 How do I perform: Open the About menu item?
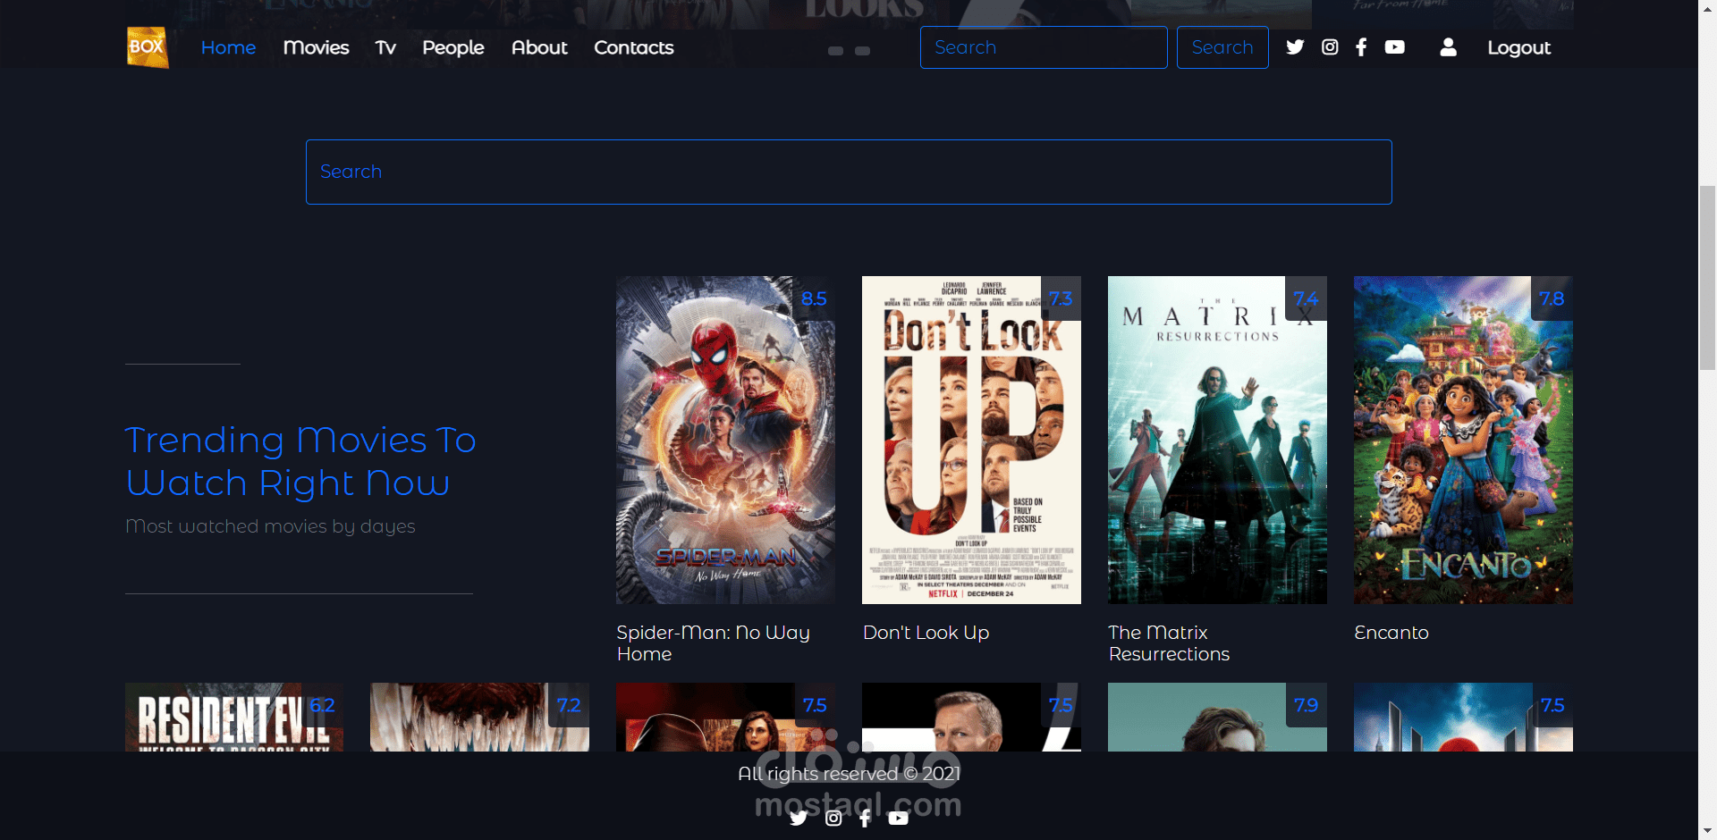coord(539,47)
